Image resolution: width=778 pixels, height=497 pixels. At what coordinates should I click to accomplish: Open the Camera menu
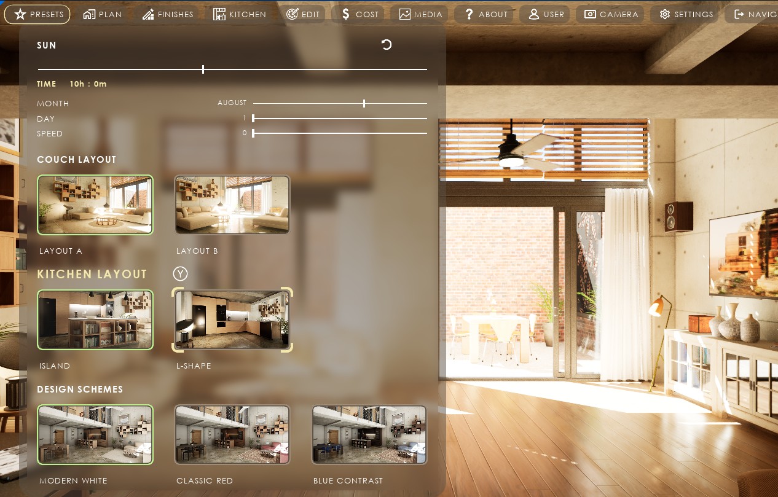[611, 14]
